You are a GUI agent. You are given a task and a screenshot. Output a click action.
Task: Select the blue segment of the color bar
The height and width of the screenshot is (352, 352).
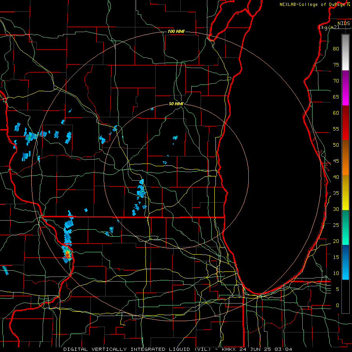345,262
